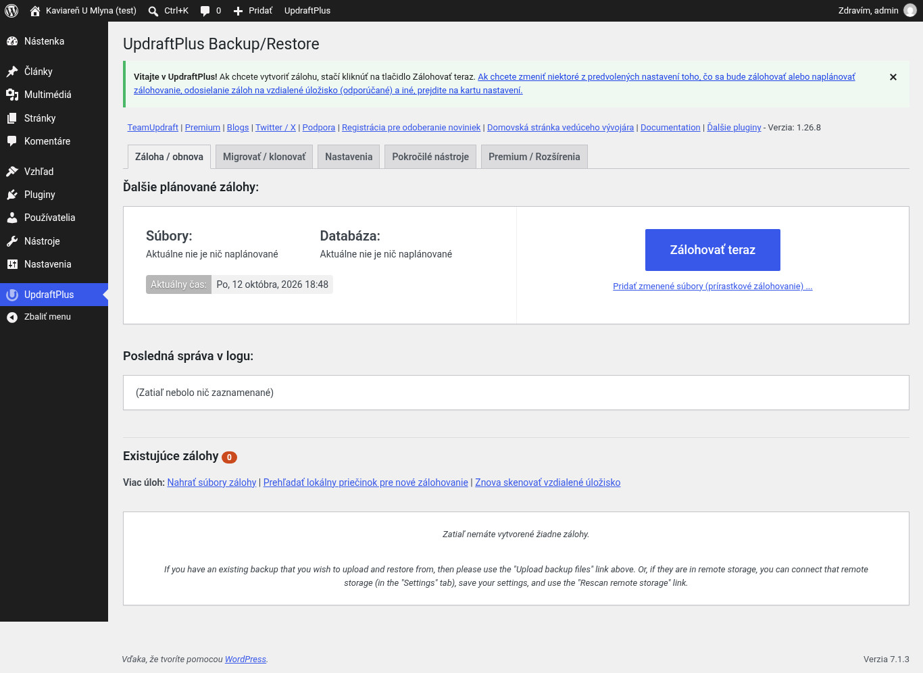This screenshot has width=923, height=673.
Task: Click the plus icon for Pridať
Action: click(238, 11)
